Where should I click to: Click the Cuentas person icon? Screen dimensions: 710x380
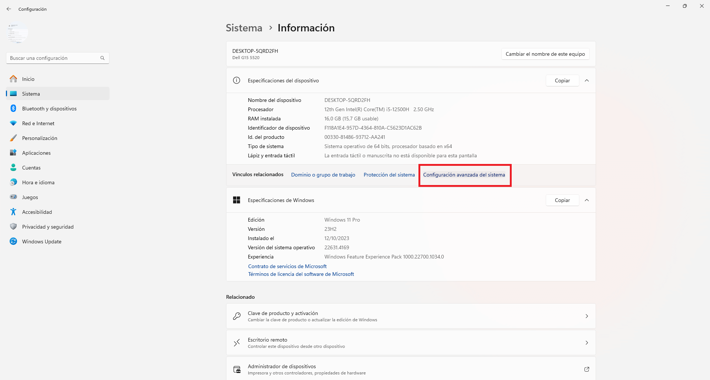pyautogui.click(x=13, y=167)
